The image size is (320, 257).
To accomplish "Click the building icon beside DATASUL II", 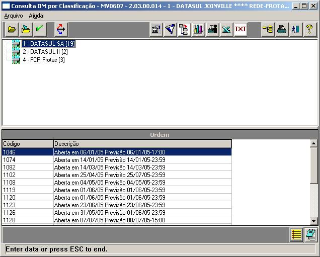I will [x=16, y=52].
